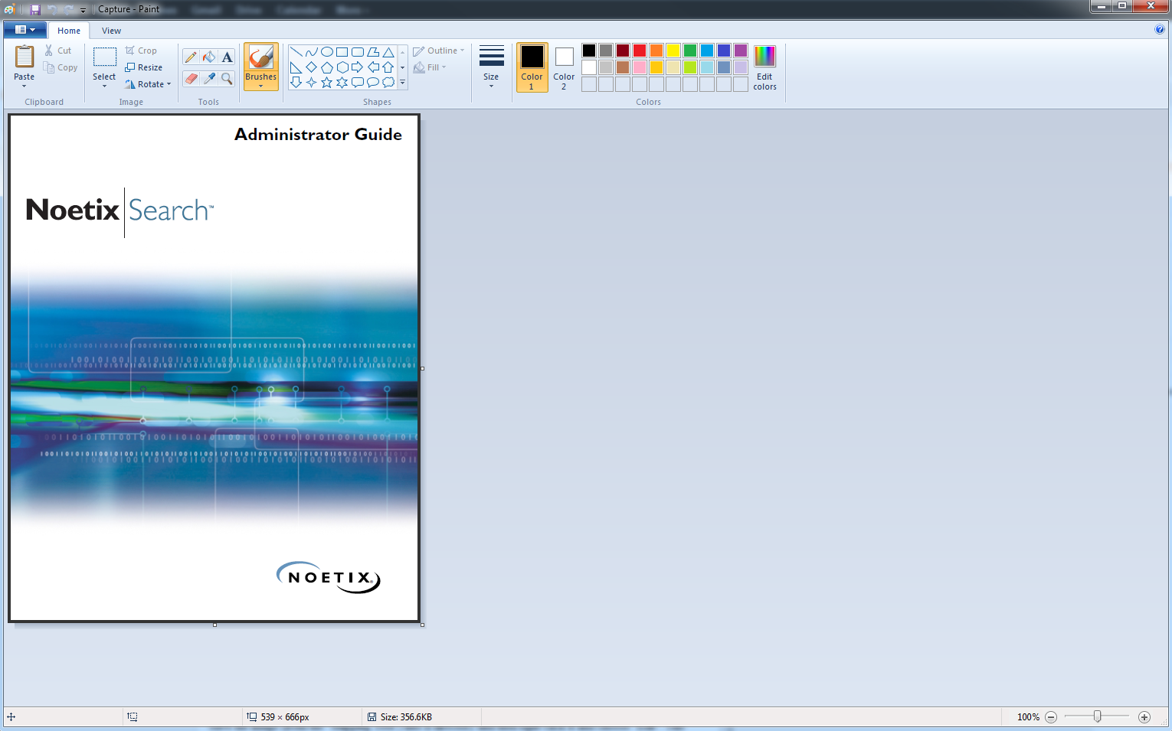Switch to the Home tab
Image resolution: width=1172 pixels, height=731 pixels.
click(69, 31)
